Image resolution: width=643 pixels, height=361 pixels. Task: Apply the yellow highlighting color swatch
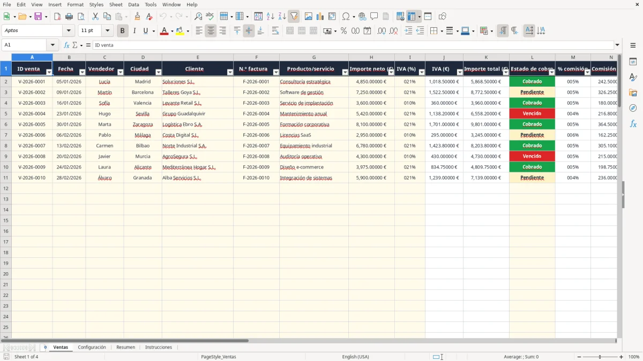tap(180, 32)
